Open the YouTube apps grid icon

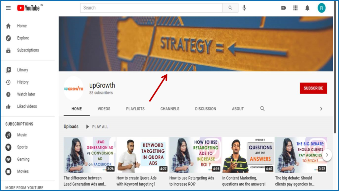[295, 8]
